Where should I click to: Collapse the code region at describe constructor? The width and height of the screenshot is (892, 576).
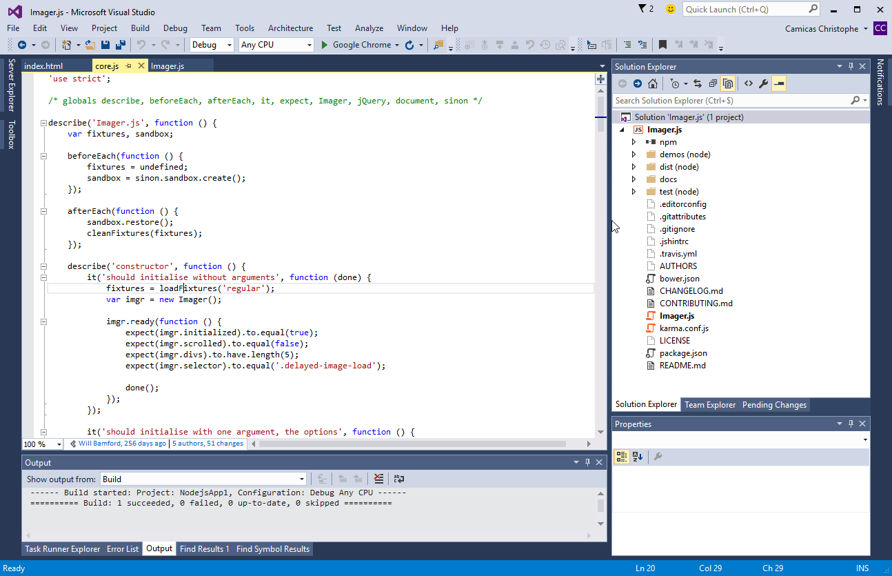pos(43,266)
